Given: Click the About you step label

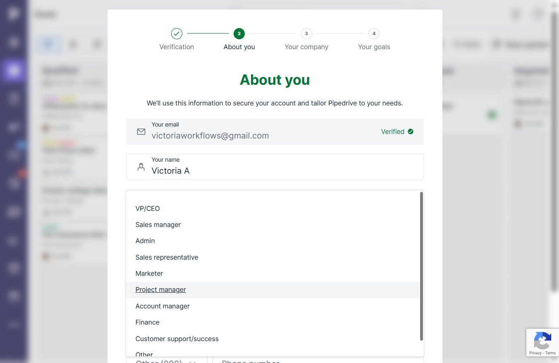Looking at the screenshot, I should point(239,47).
